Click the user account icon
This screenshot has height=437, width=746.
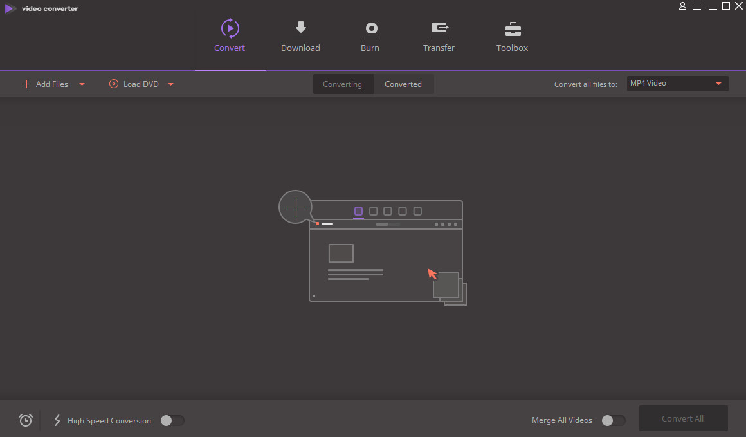click(682, 6)
